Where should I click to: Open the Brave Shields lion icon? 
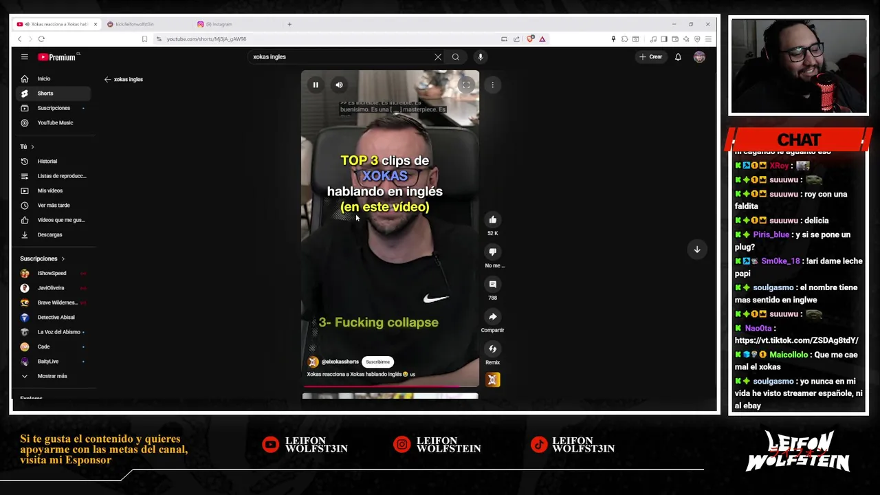tap(530, 39)
